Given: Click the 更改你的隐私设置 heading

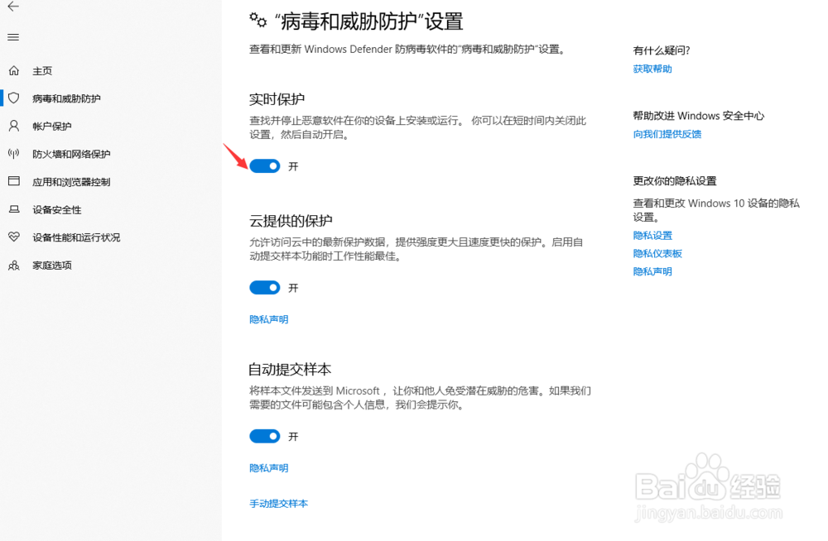Looking at the screenshot, I should [x=674, y=181].
